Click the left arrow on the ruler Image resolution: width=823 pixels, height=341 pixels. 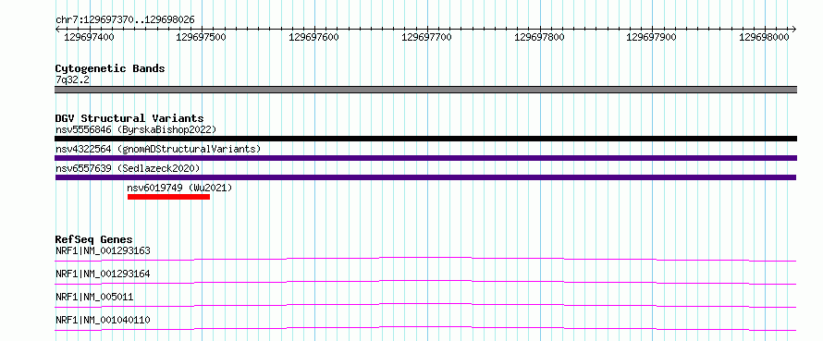(57, 29)
